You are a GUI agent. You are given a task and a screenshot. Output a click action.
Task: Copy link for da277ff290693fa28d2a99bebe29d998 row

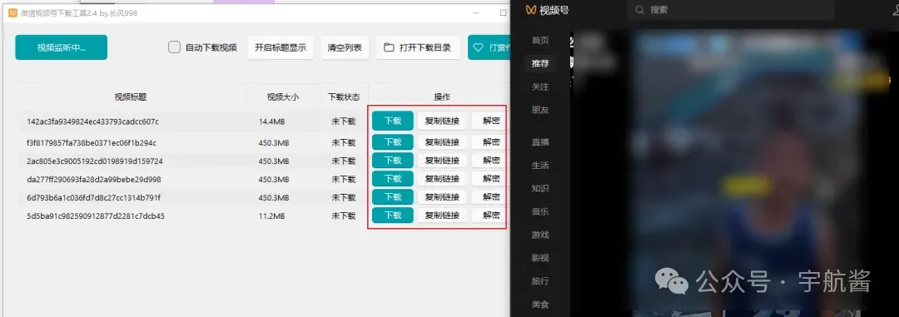[x=442, y=179]
